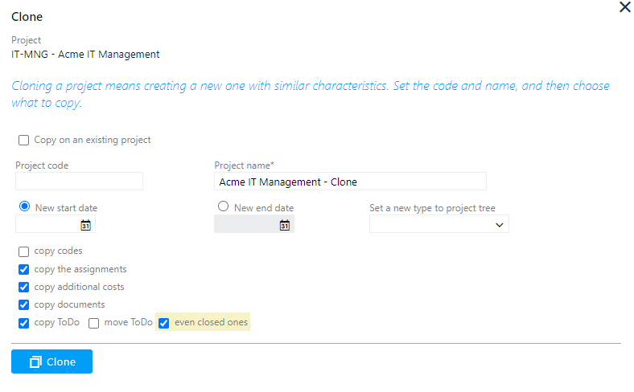The height and width of the screenshot is (392, 634).
Task: Uncheck copy the assignments
Action: coord(23,270)
